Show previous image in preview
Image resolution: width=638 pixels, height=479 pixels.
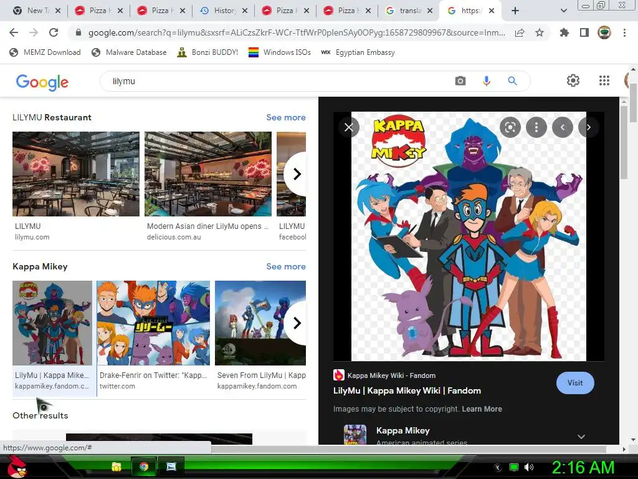[563, 127]
